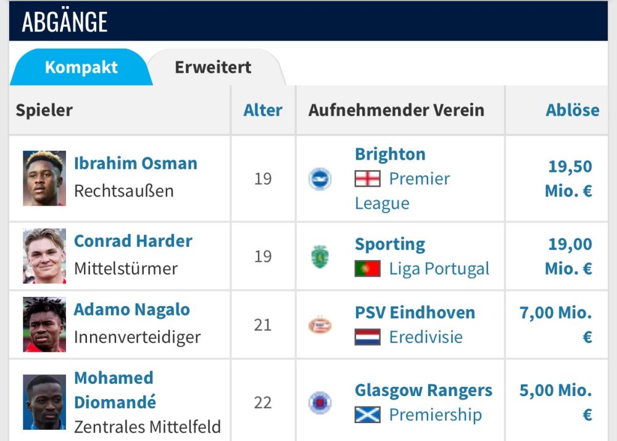617x441 pixels.
Task: Click the England flag icon
Action: coord(367,179)
